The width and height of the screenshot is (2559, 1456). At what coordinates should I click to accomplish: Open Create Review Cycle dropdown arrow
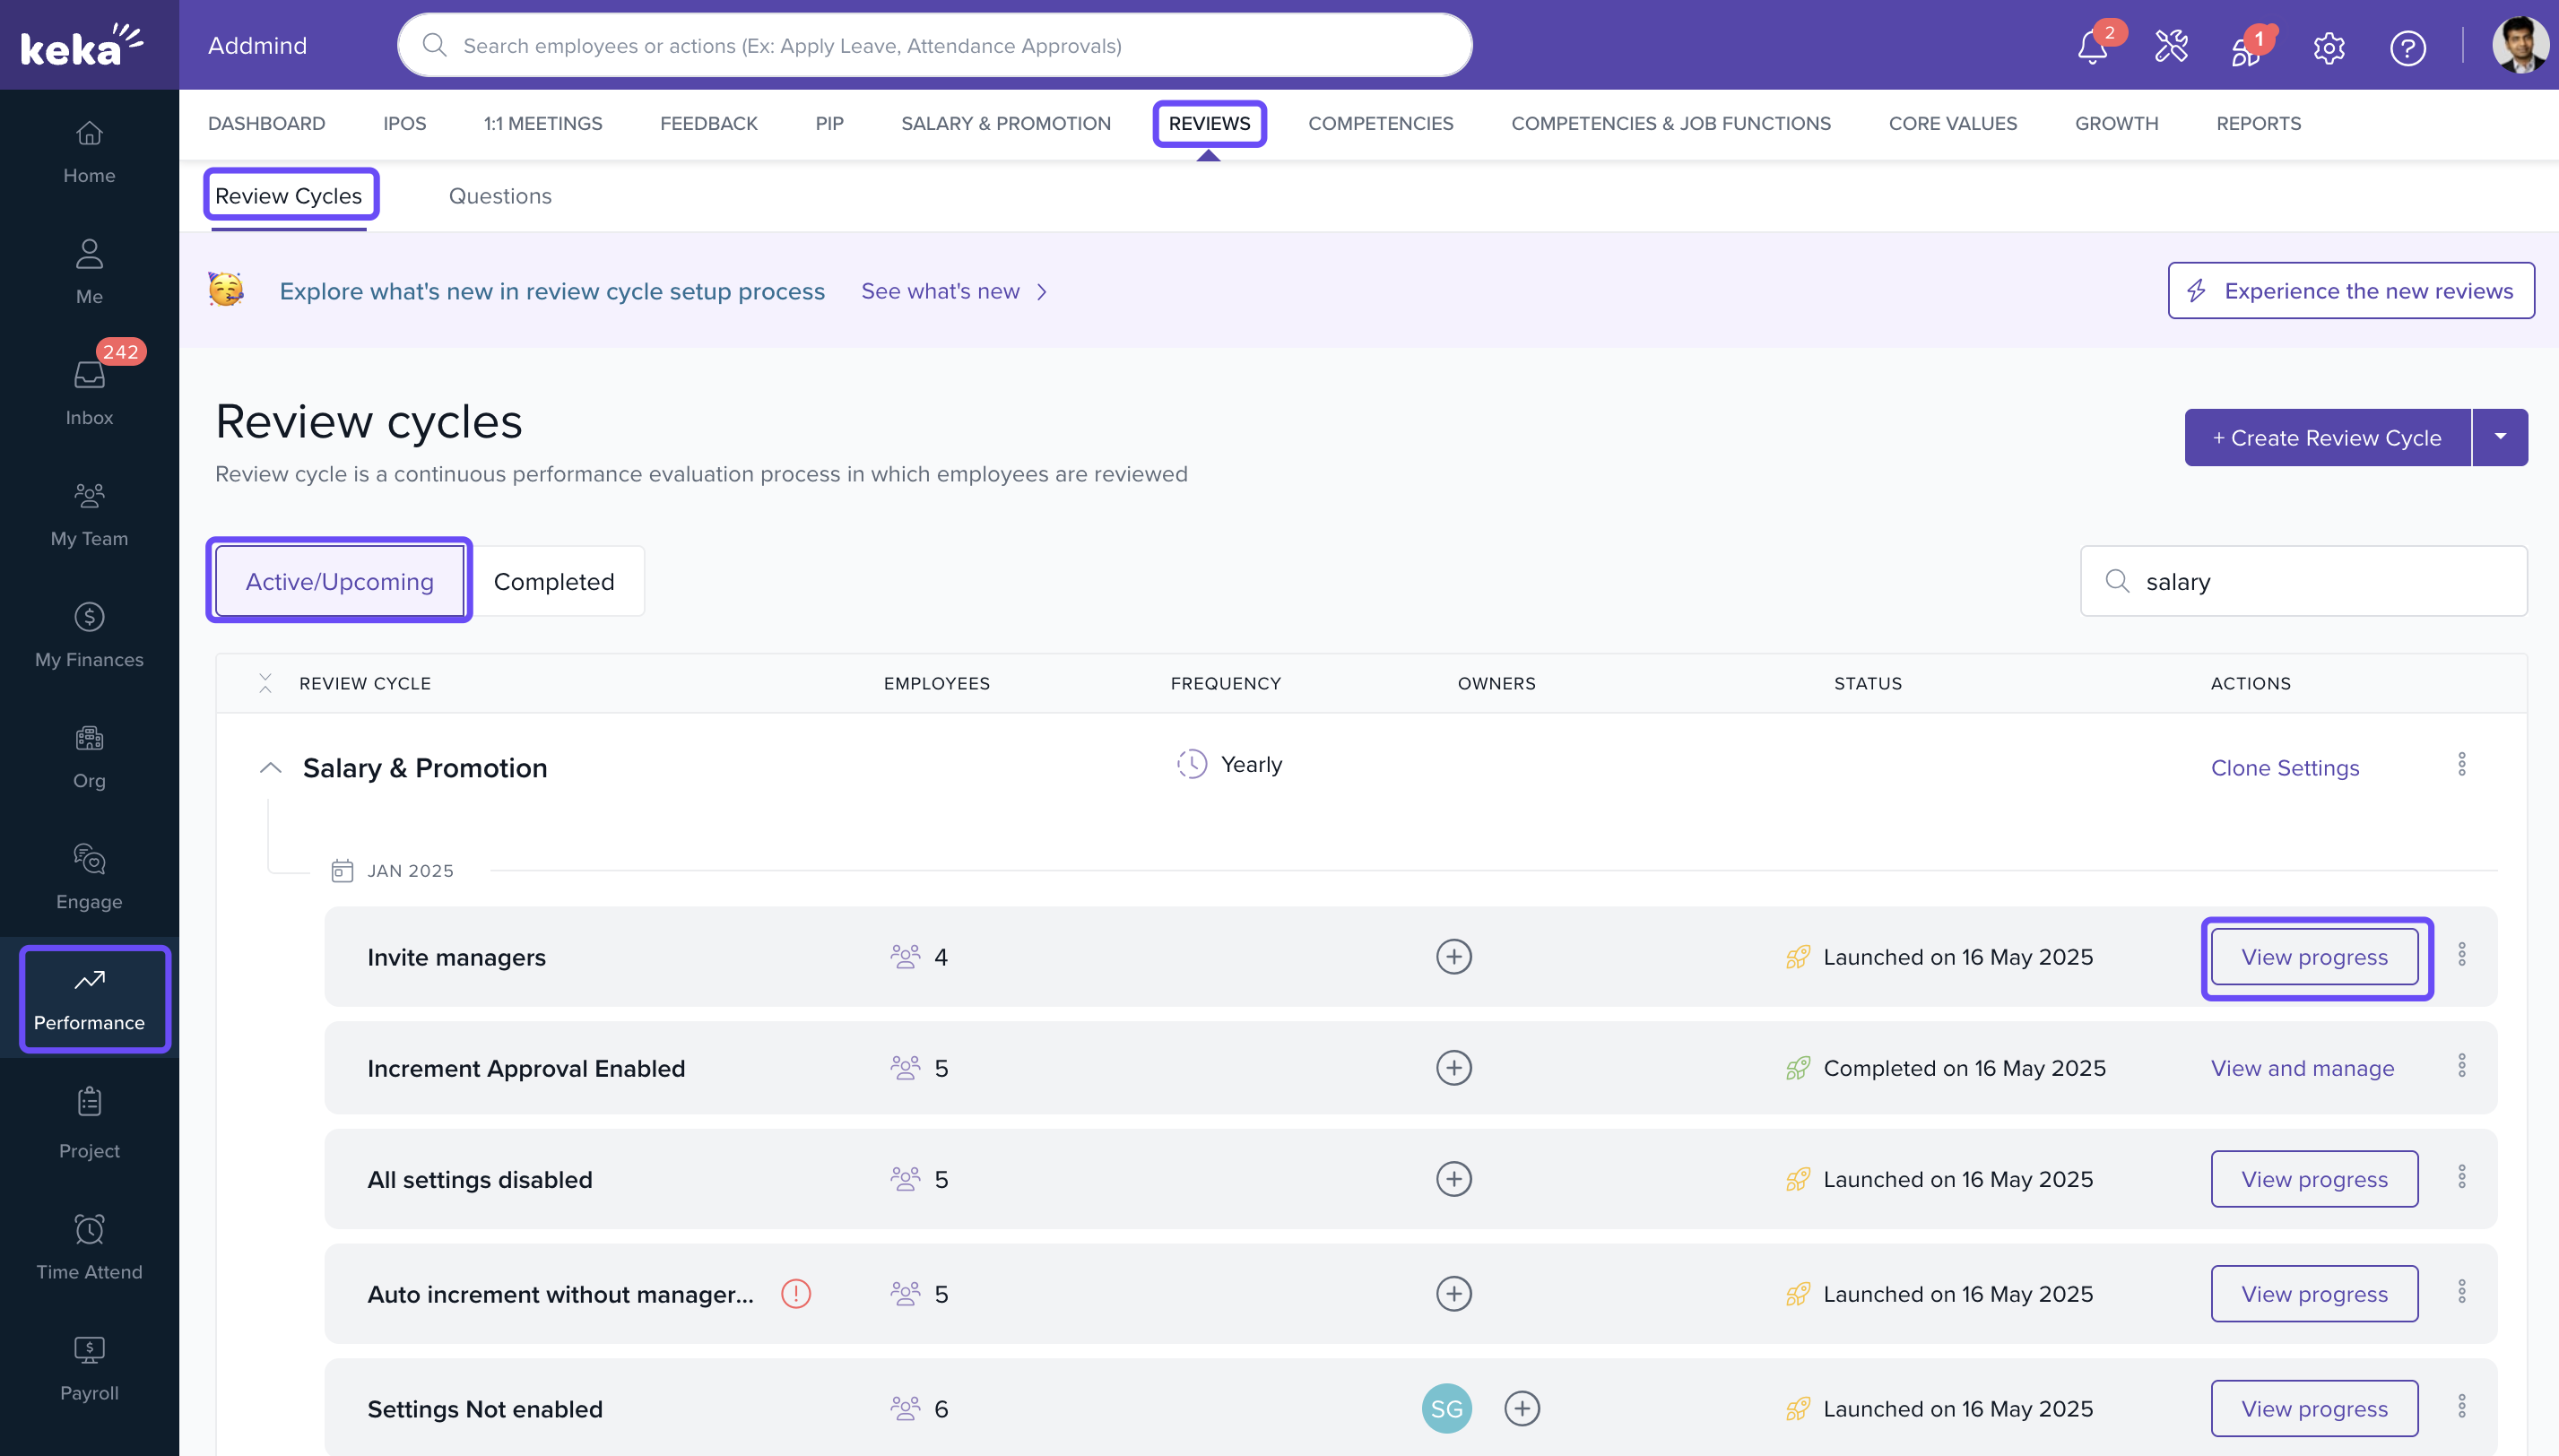[x=2500, y=437]
